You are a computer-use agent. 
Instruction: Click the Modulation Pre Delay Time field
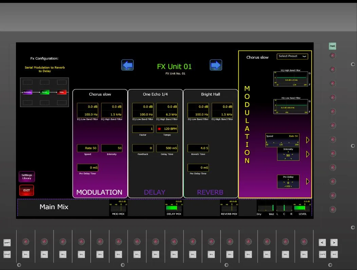(88, 168)
